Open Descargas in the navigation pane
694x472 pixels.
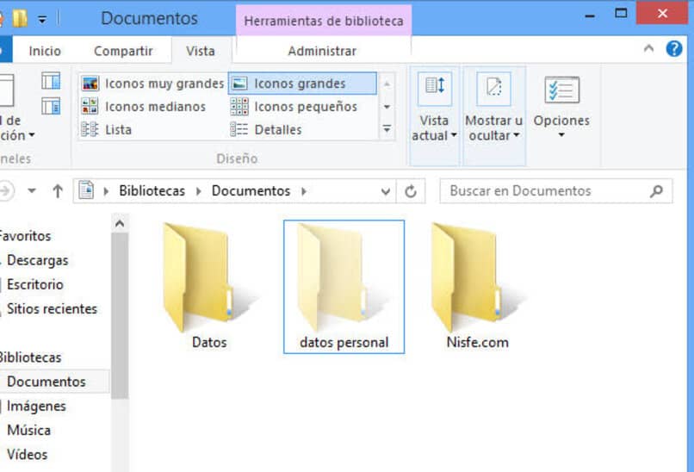(38, 260)
